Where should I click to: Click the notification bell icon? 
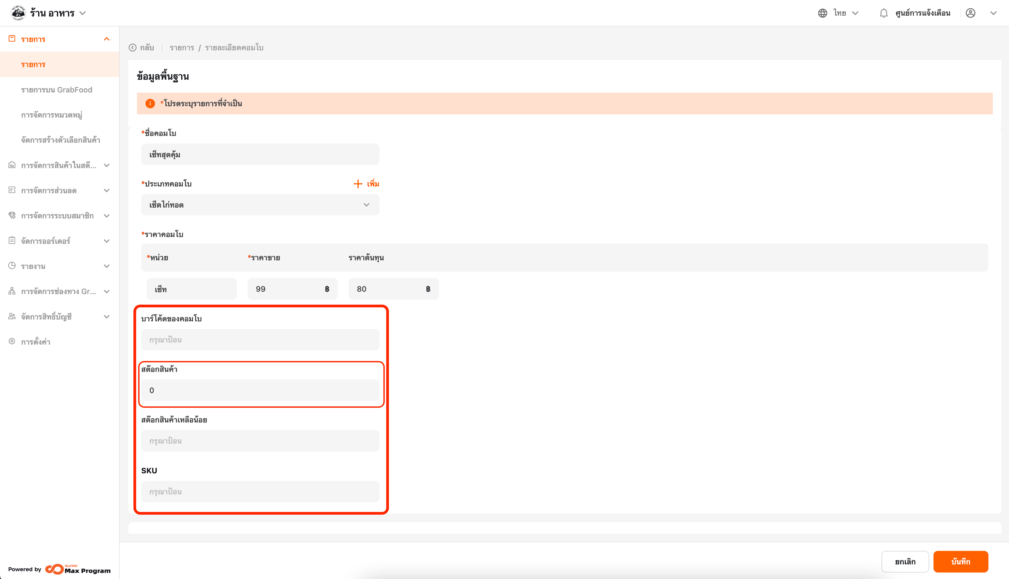tap(884, 13)
